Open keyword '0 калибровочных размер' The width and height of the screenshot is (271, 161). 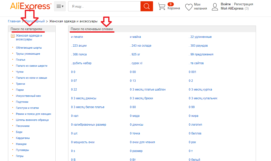point(88,125)
